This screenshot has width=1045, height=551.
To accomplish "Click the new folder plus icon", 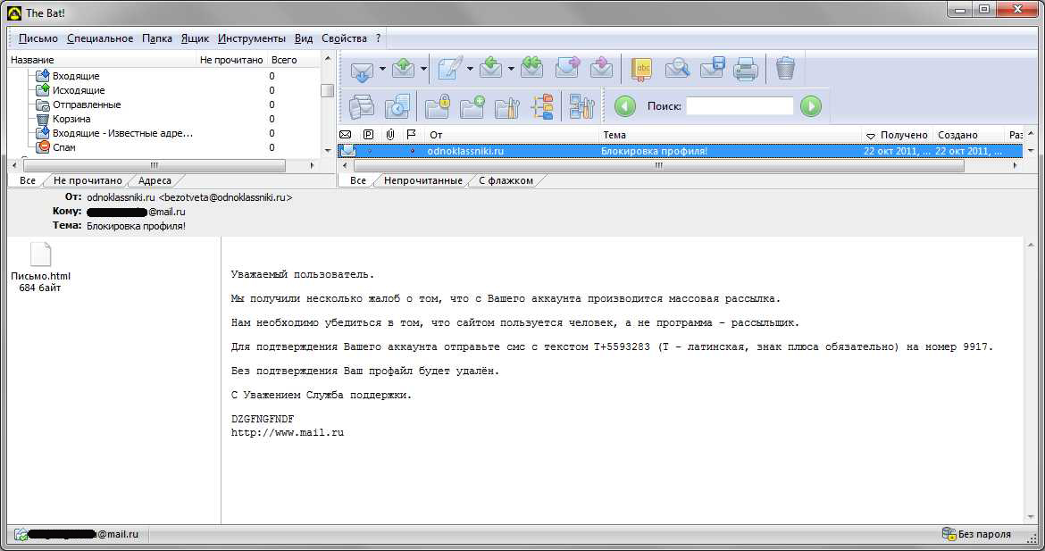I will [x=472, y=106].
